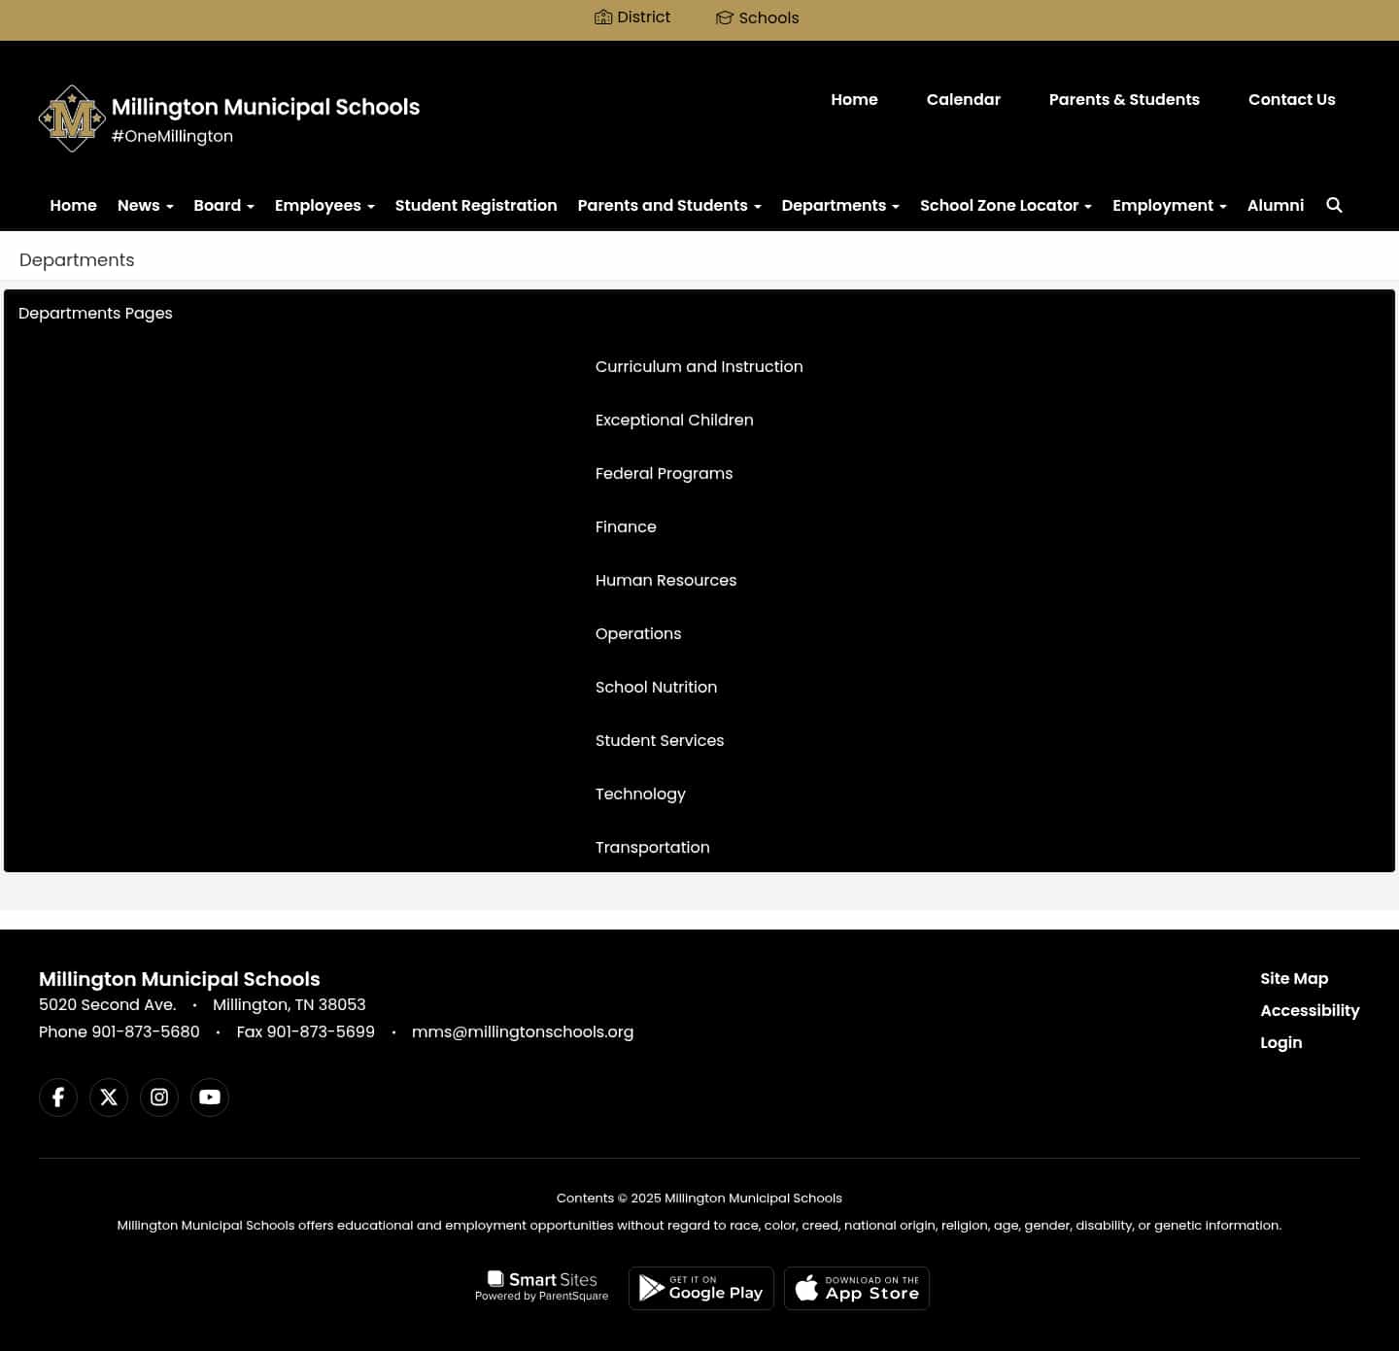Viewport: 1399px width, 1351px height.
Task: Open Student Services department page
Action: pyautogui.click(x=660, y=740)
